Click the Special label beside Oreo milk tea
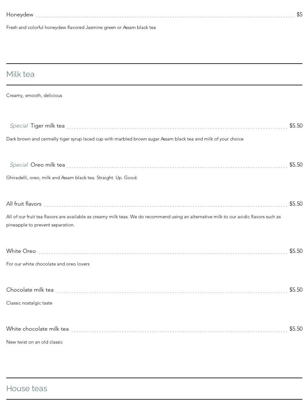Screen dimensions: 304x405 pos(19,165)
